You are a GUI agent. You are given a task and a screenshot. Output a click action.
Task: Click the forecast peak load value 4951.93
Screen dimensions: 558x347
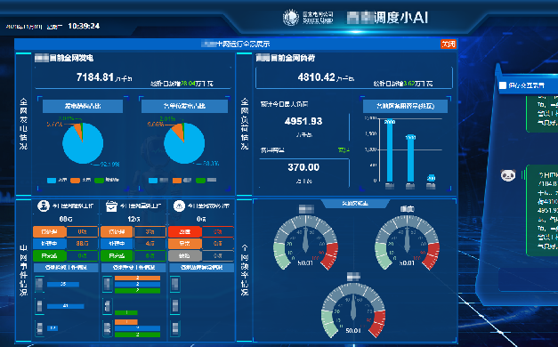[303, 121]
